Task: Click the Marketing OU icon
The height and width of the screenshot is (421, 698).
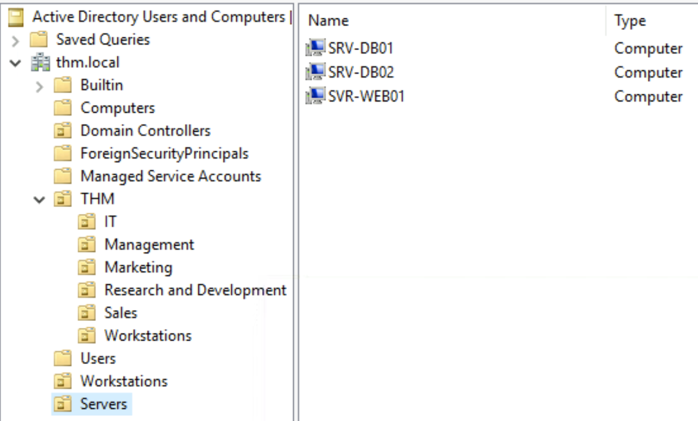Action: (x=86, y=267)
